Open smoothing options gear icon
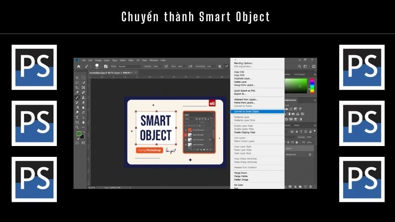Image resolution: width=395 pixels, height=222 pixels. coord(220,67)
